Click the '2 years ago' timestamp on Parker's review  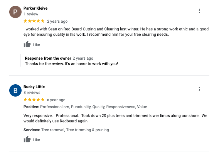pos(57,22)
